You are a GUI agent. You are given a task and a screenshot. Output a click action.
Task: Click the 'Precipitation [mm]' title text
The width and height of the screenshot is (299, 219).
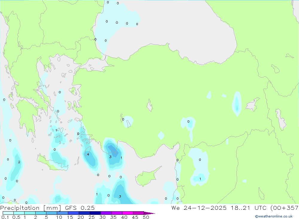point(30,208)
